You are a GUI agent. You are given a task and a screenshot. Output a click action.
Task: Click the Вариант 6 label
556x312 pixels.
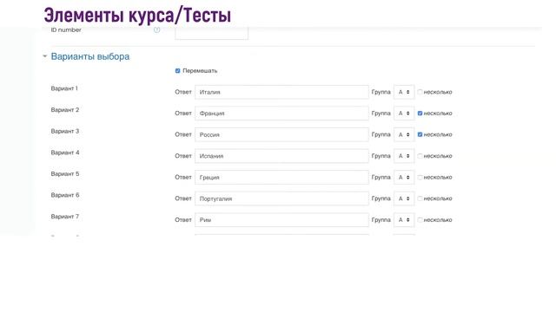pos(65,195)
